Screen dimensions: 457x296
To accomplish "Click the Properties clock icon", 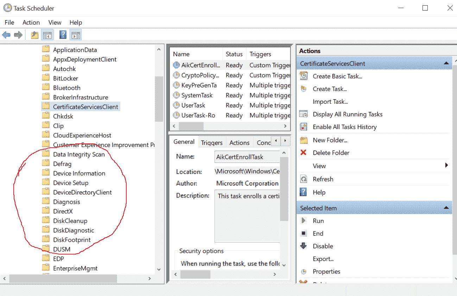I will (303, 272).
